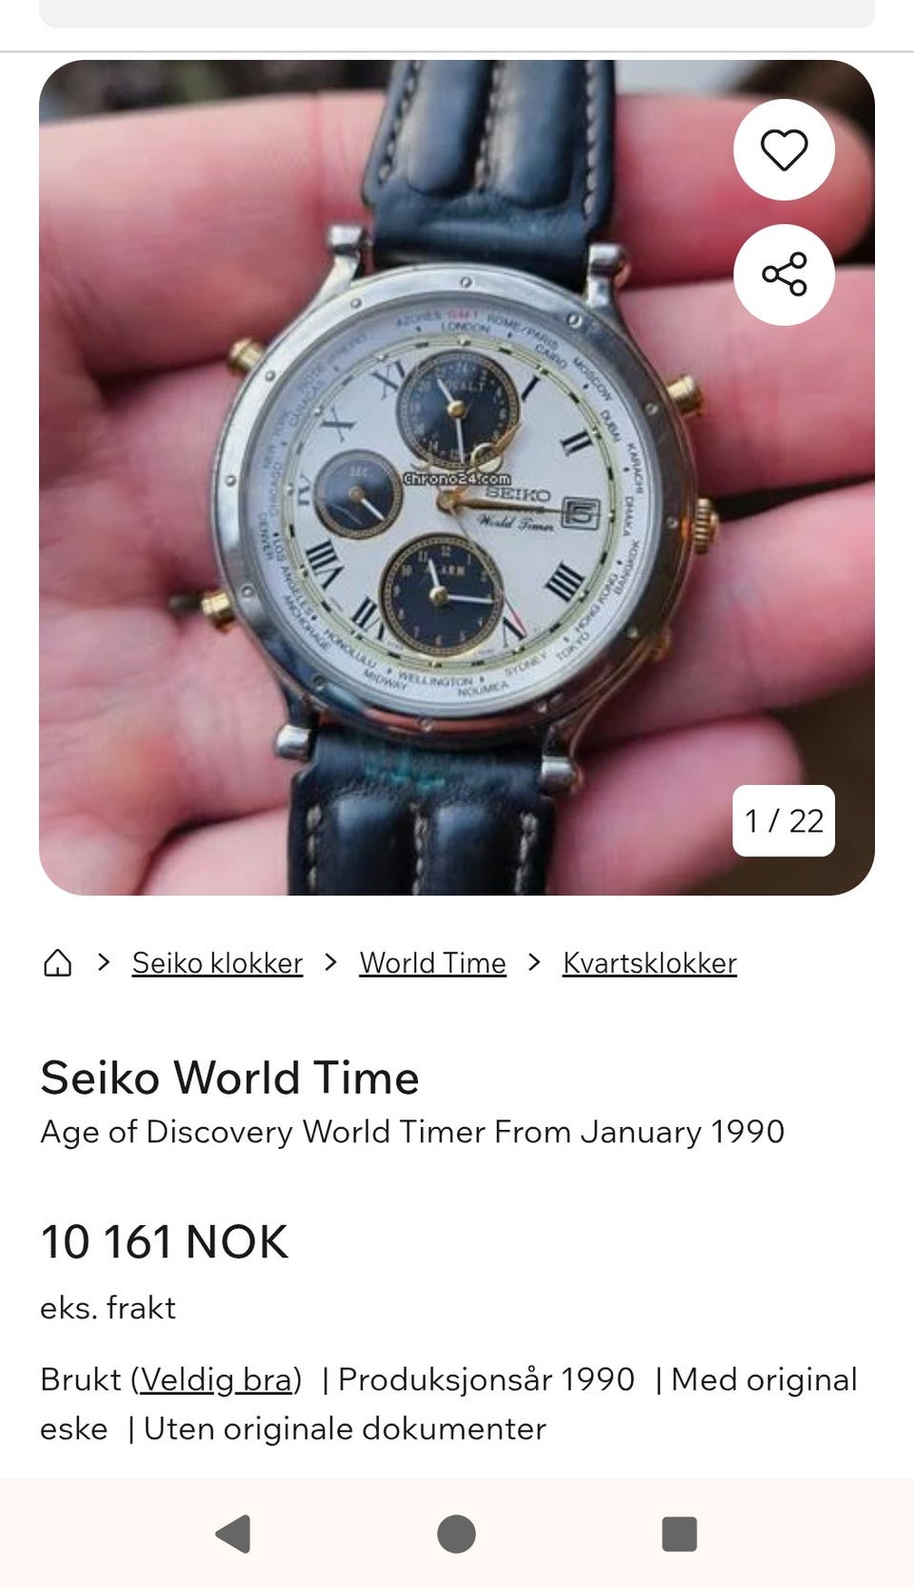Tap the share icon on photo
Viewport: 914px width, 1589px height.
click(784, 274)
